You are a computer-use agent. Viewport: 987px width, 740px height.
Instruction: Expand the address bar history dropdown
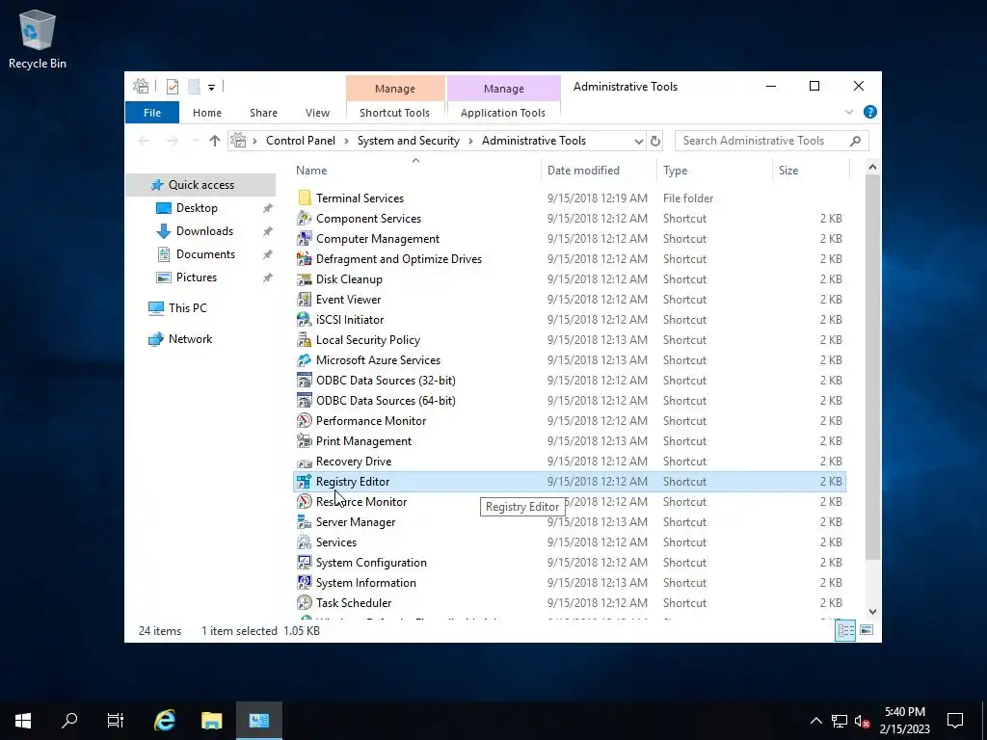[x=639, y=141]
